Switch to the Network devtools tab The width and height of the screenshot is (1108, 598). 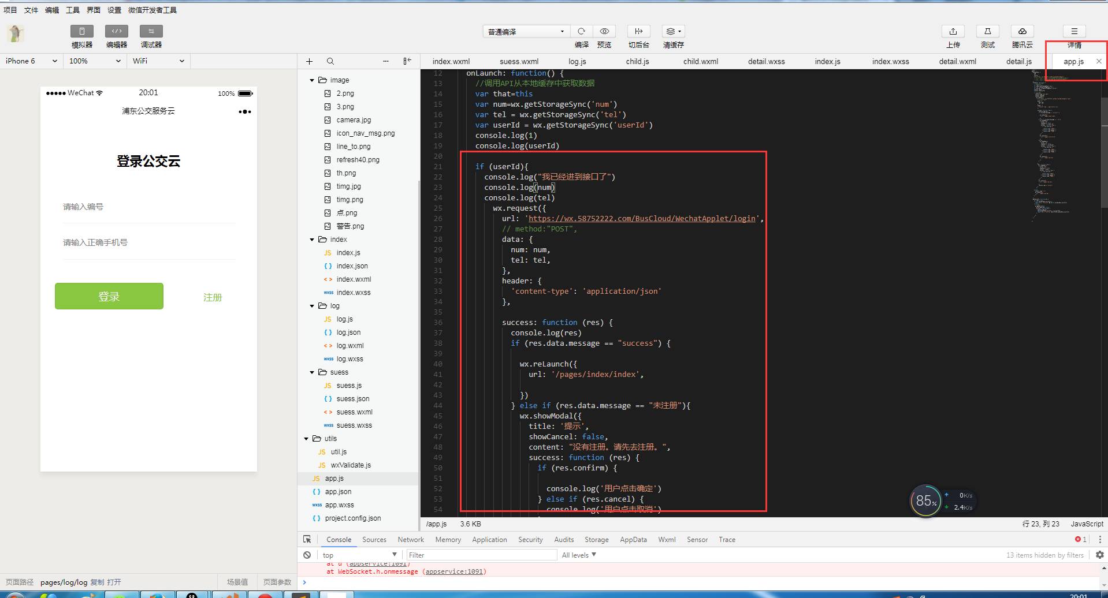(410, 540)
